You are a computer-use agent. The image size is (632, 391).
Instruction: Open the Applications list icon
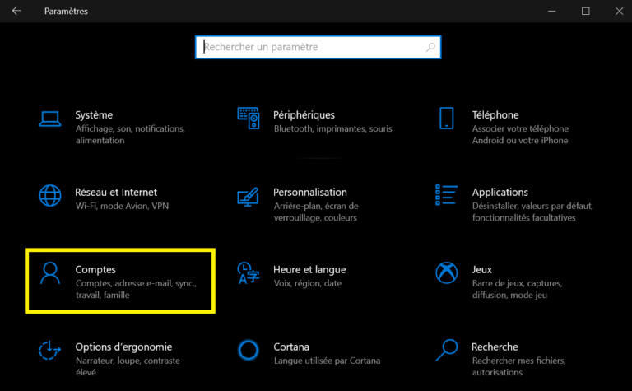(x=447, y=195)
